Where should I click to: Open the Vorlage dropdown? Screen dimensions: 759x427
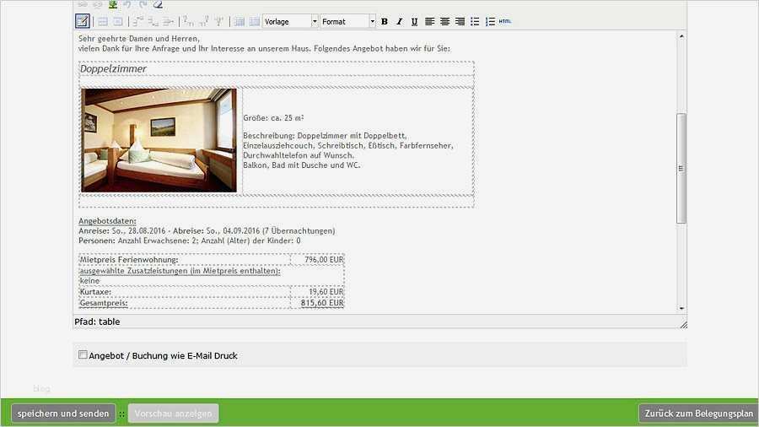290,22
